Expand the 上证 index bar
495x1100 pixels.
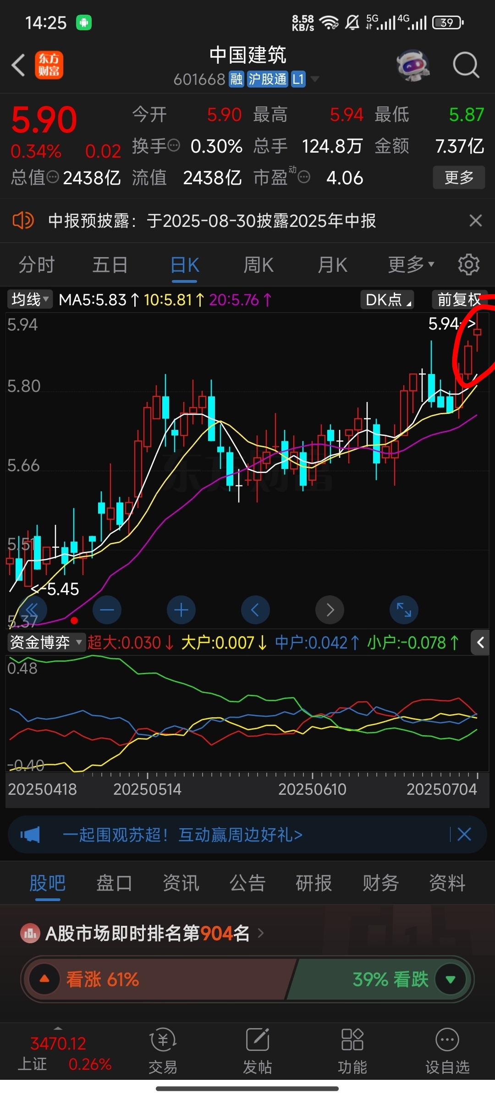coord(58,1028)
